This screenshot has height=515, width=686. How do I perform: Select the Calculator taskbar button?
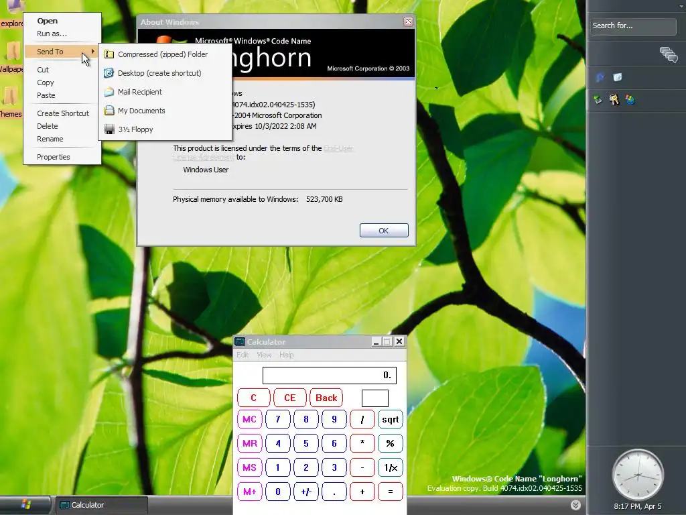102,505
